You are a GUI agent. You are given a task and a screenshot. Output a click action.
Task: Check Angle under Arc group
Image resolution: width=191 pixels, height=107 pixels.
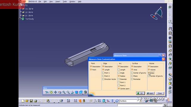point(119,73)
